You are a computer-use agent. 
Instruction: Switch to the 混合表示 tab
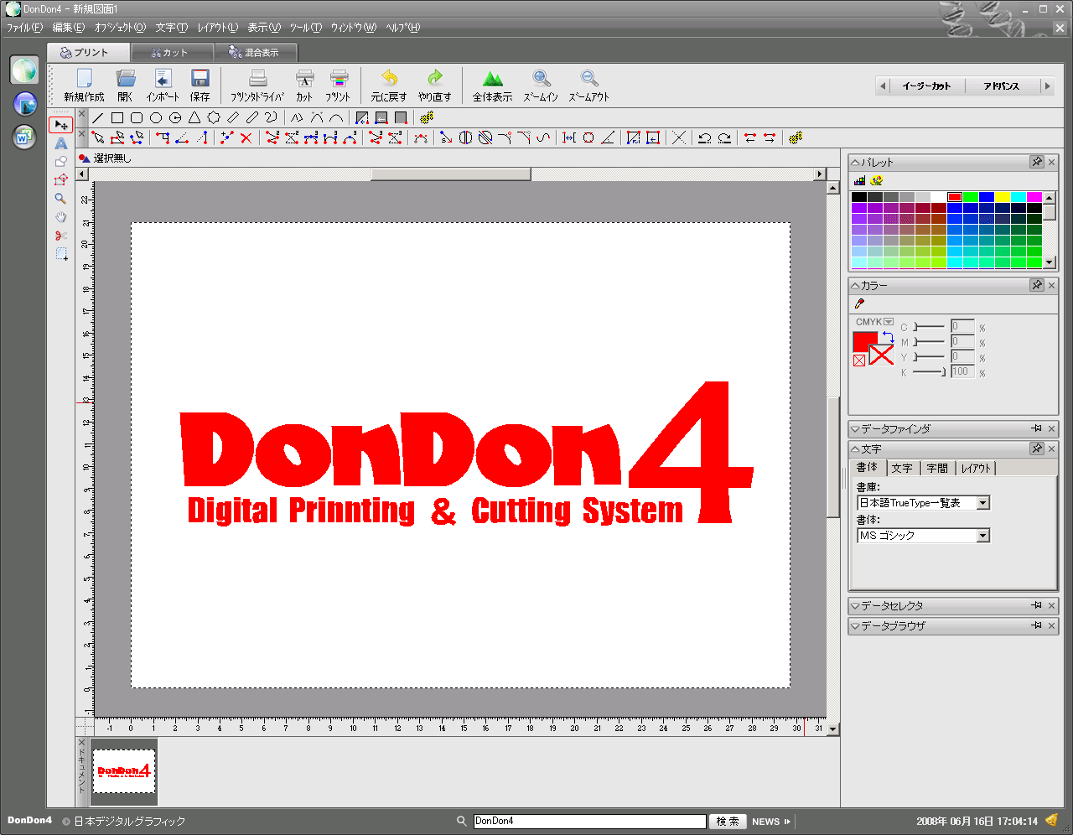click(255, 52)
